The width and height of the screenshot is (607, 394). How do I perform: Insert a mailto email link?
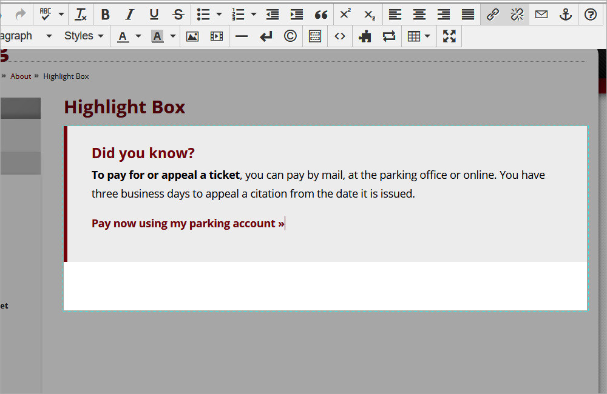click(x=541, y=15)
